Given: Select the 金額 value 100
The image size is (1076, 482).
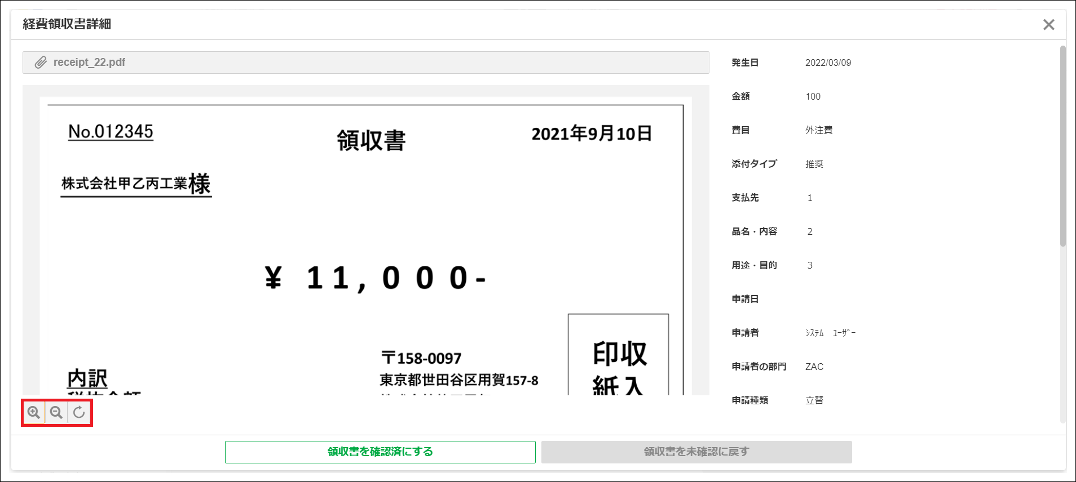Looking at the screenshot, I should click(x=813, y=96).
